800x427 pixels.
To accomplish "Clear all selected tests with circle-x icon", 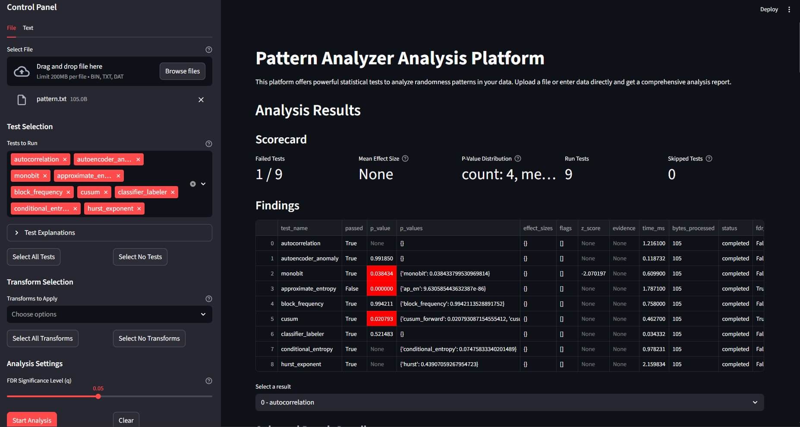I will coord(193,184).
